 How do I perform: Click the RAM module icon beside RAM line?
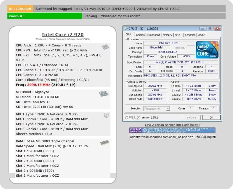click(x=104, y=143)
